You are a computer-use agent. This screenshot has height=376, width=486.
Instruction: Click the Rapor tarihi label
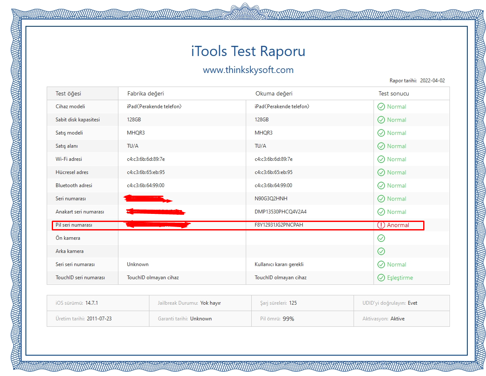(x=403, y=81)
